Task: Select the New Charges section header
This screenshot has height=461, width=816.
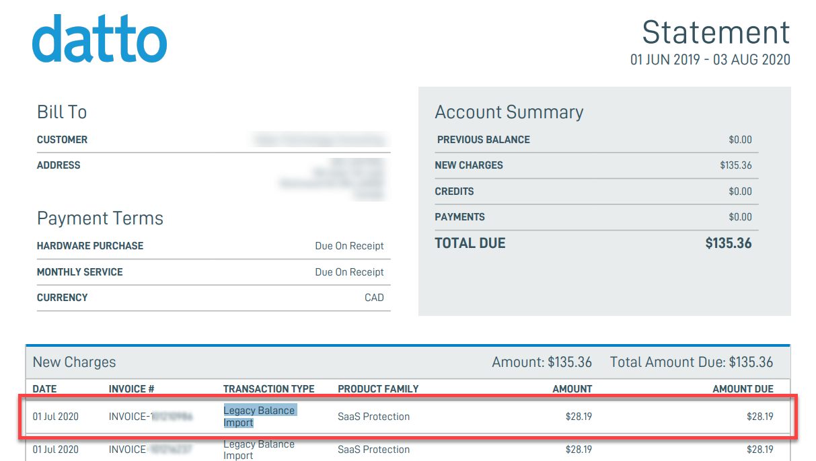Action: [x=74, y=362]
